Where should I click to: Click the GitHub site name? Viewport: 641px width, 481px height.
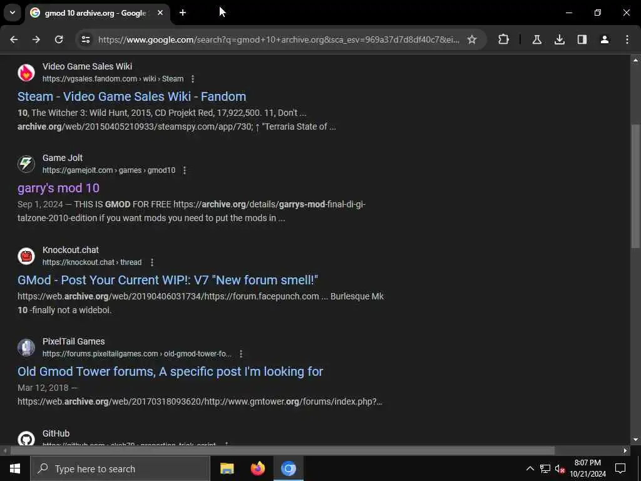56,433
